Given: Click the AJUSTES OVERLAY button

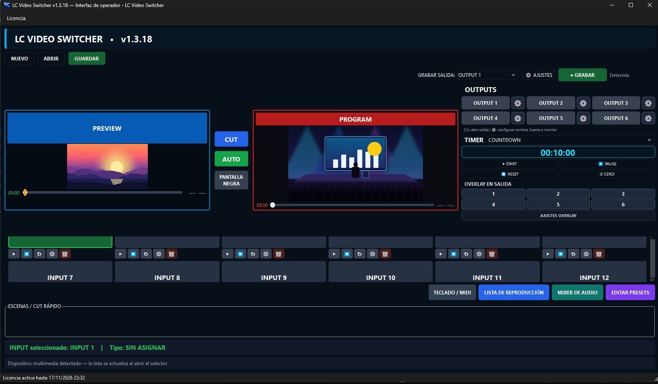Looking at the screenshot, I should [558, 215].
